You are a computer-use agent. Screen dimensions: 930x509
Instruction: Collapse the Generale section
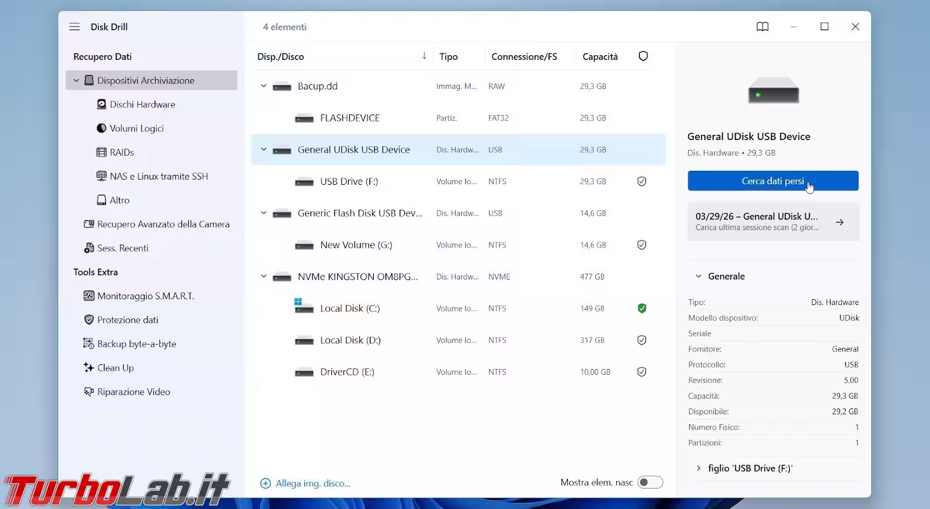click(x=699, y=277)
